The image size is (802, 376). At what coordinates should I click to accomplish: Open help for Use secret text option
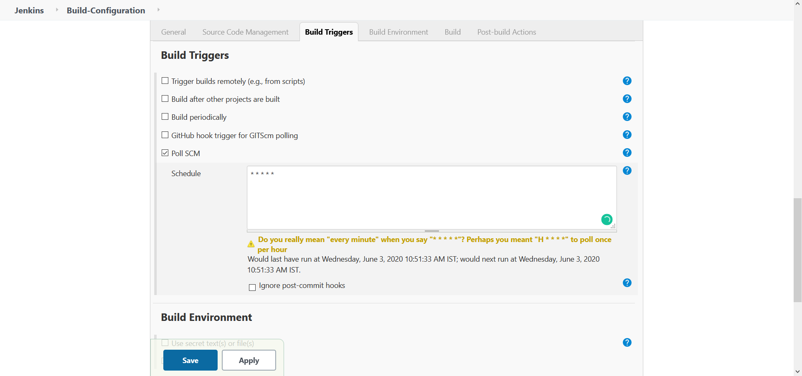click(627, 343)
